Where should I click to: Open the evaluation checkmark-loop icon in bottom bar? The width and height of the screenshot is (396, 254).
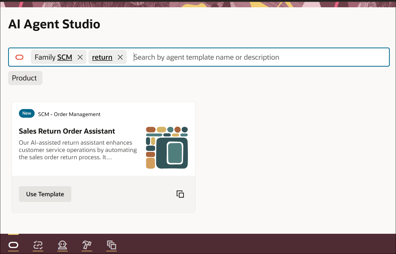[x=38, y=245]
